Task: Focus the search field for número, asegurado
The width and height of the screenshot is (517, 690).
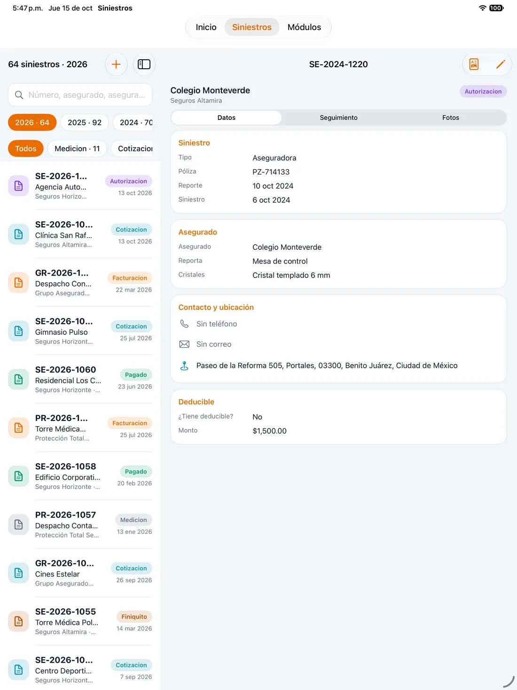Action: (x=80, y=95)
